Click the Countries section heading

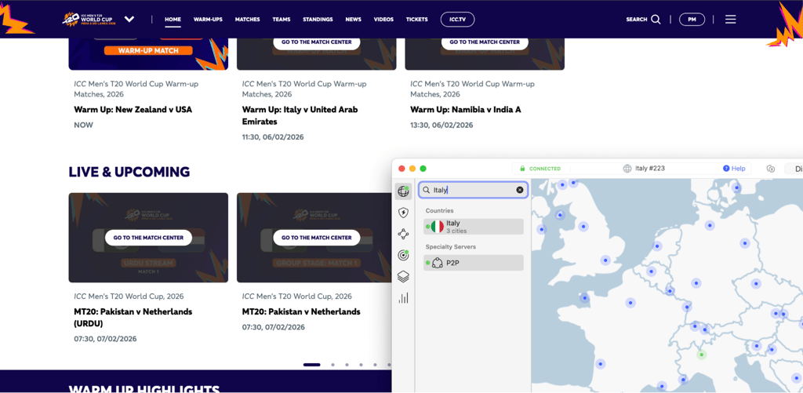tap(439, 210)
